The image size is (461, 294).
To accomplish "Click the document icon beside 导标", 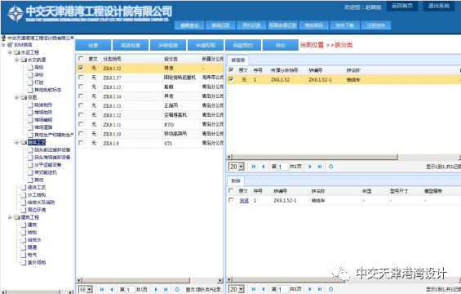I will pyautogui.click(x=30, y=68).
